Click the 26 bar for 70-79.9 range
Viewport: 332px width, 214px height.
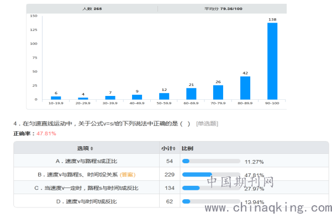[x=218, y=92]
